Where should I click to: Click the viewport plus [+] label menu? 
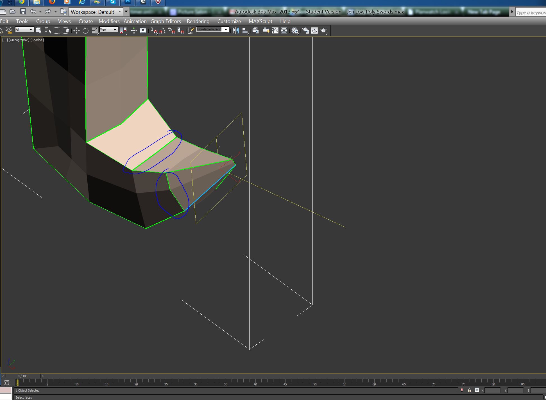point(5,40)
